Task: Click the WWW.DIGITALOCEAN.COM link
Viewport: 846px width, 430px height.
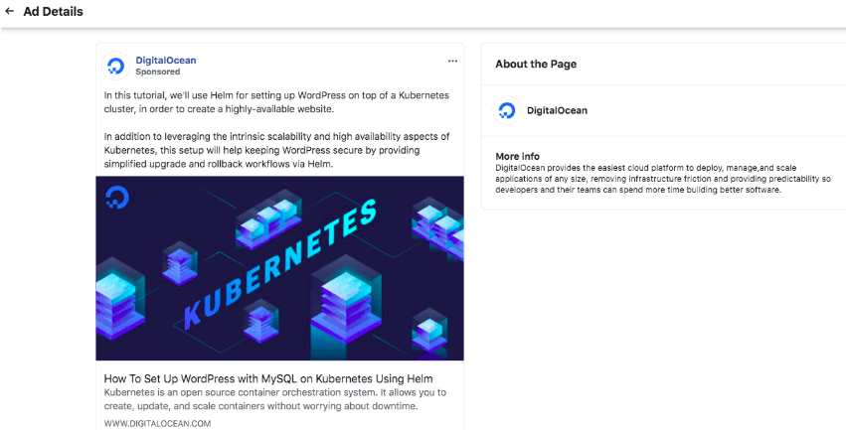Action: tap(157, 423)
